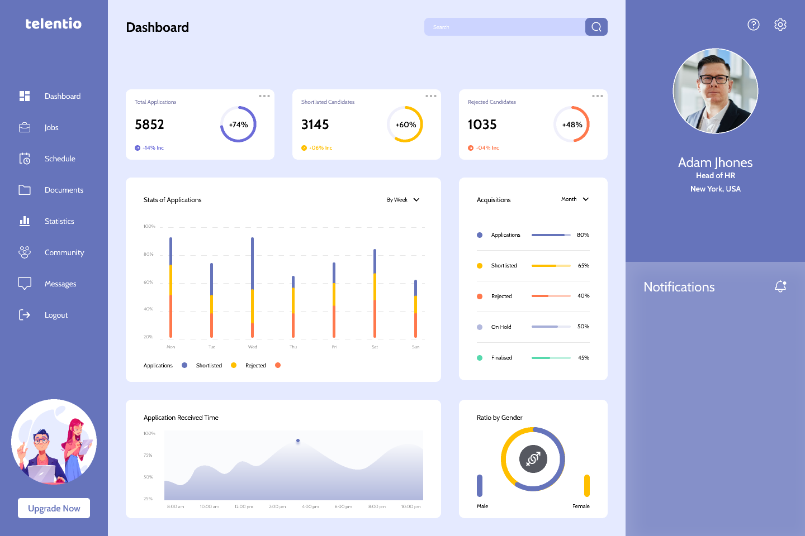Click the -14% Inc indicator icon
805x536 pixels.
138,148
